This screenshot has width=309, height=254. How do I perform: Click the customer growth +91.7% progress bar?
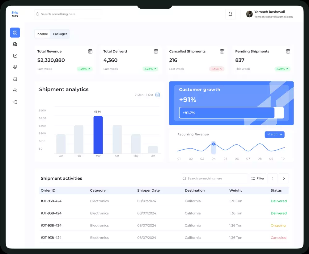(231, 113)
